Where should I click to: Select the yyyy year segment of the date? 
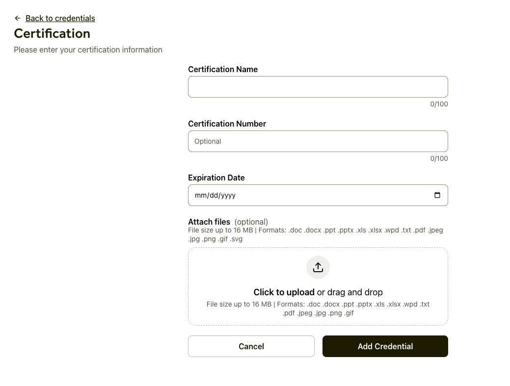228,195
